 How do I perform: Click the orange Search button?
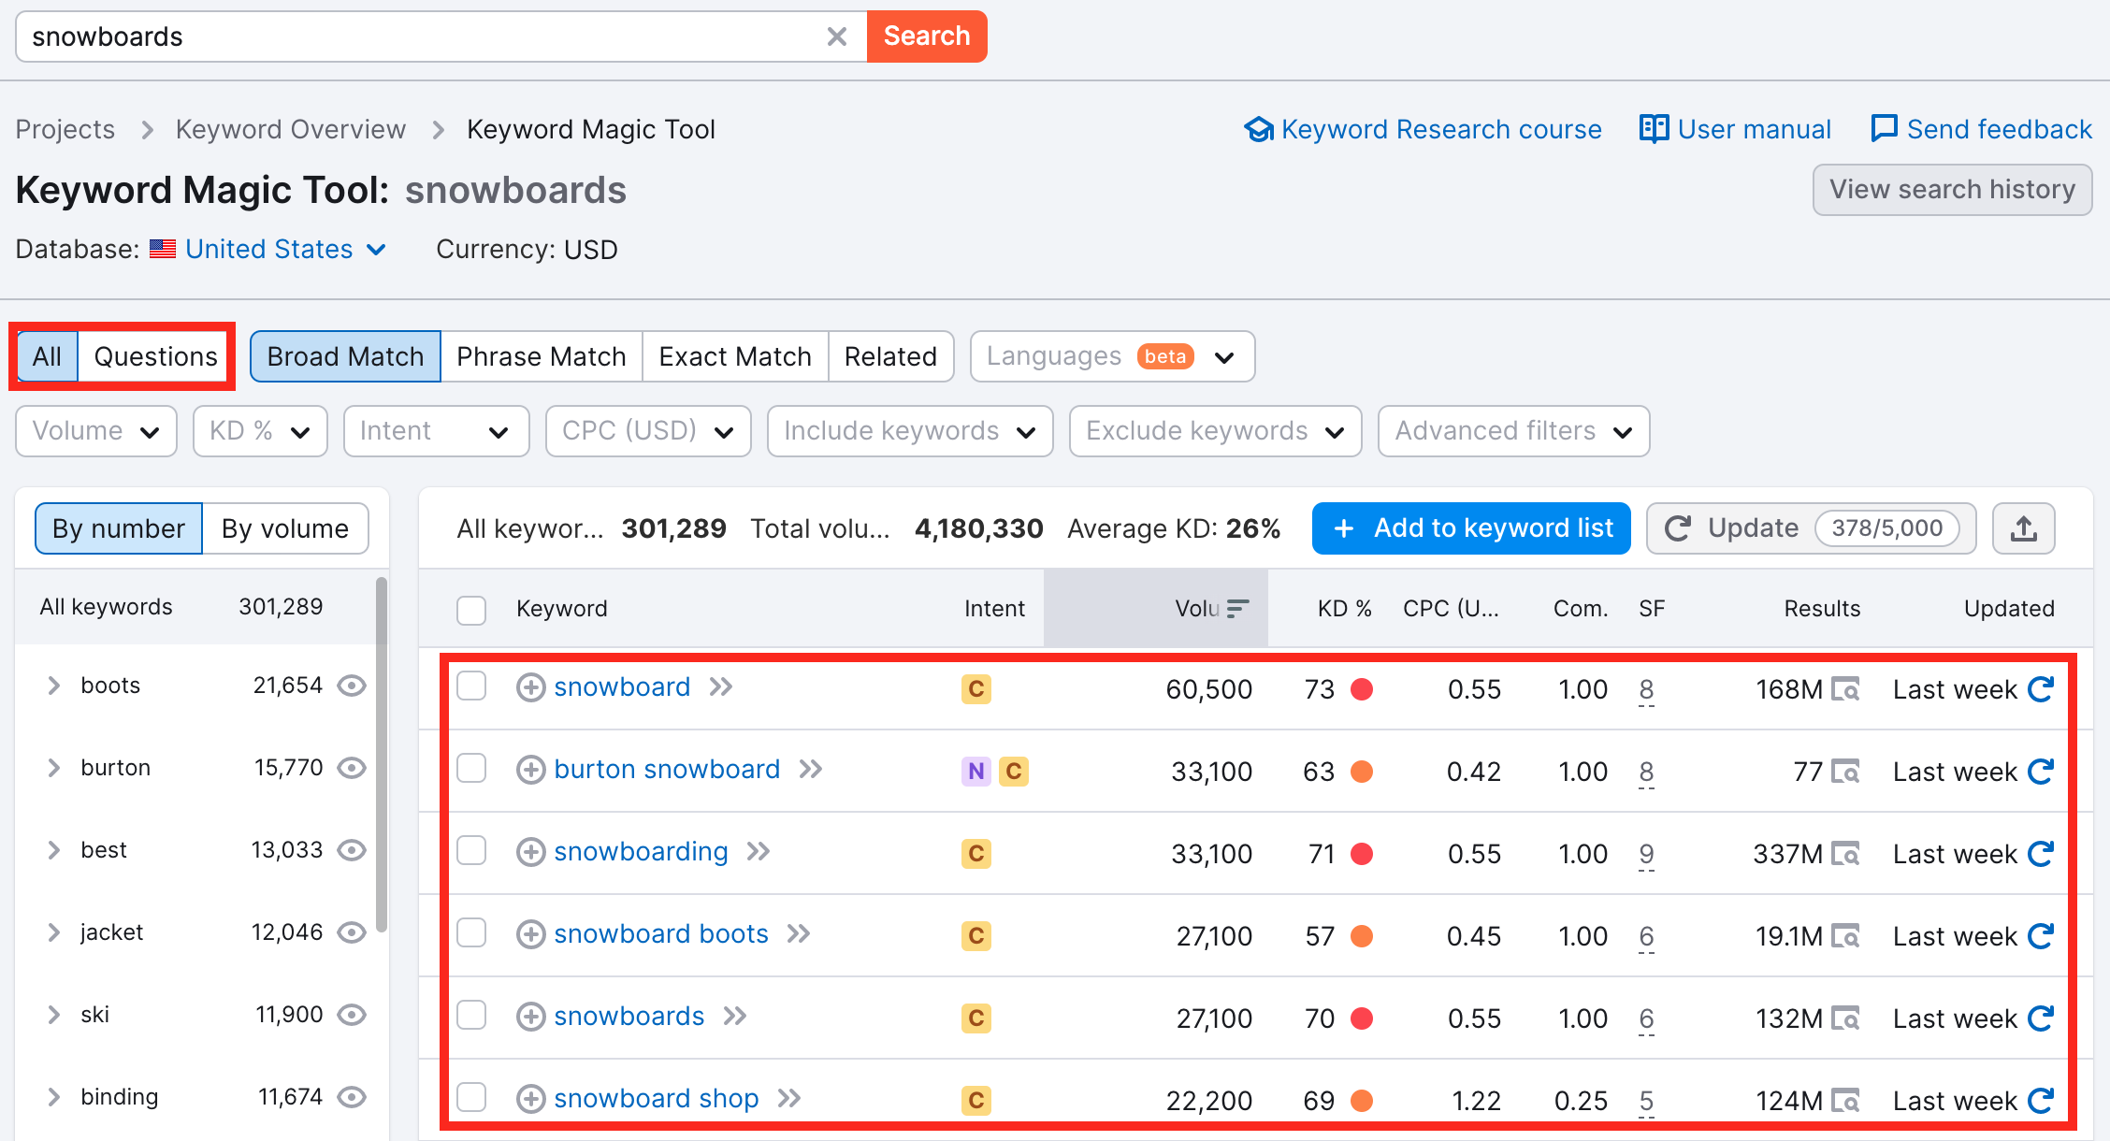927,36
